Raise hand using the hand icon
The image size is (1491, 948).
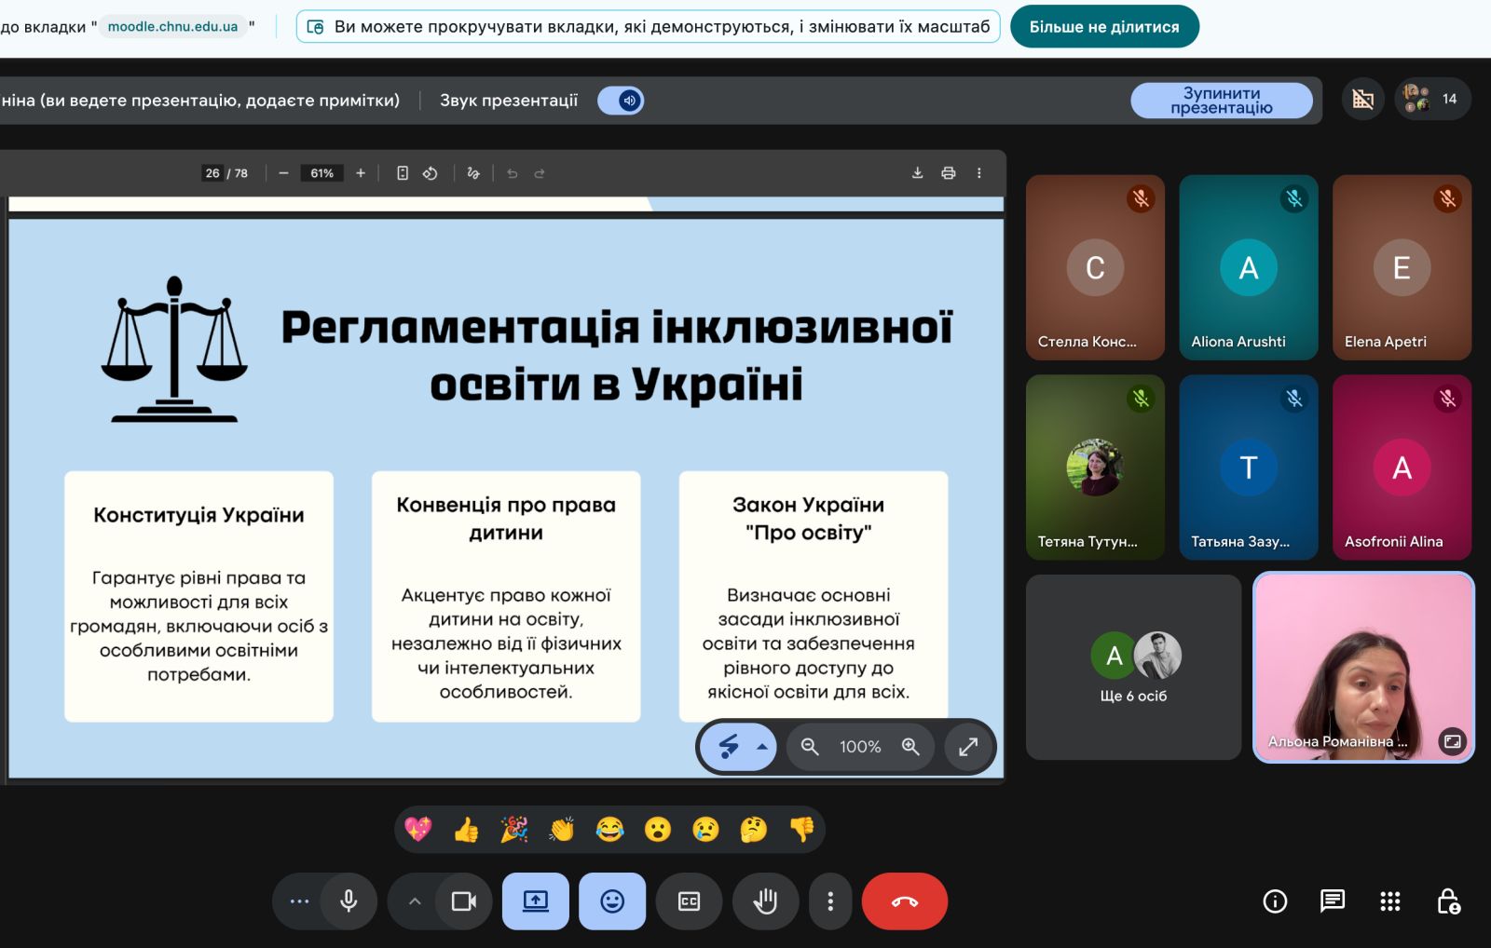coord(765,901)
